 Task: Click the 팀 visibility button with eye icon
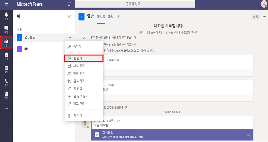pos(255,17)
